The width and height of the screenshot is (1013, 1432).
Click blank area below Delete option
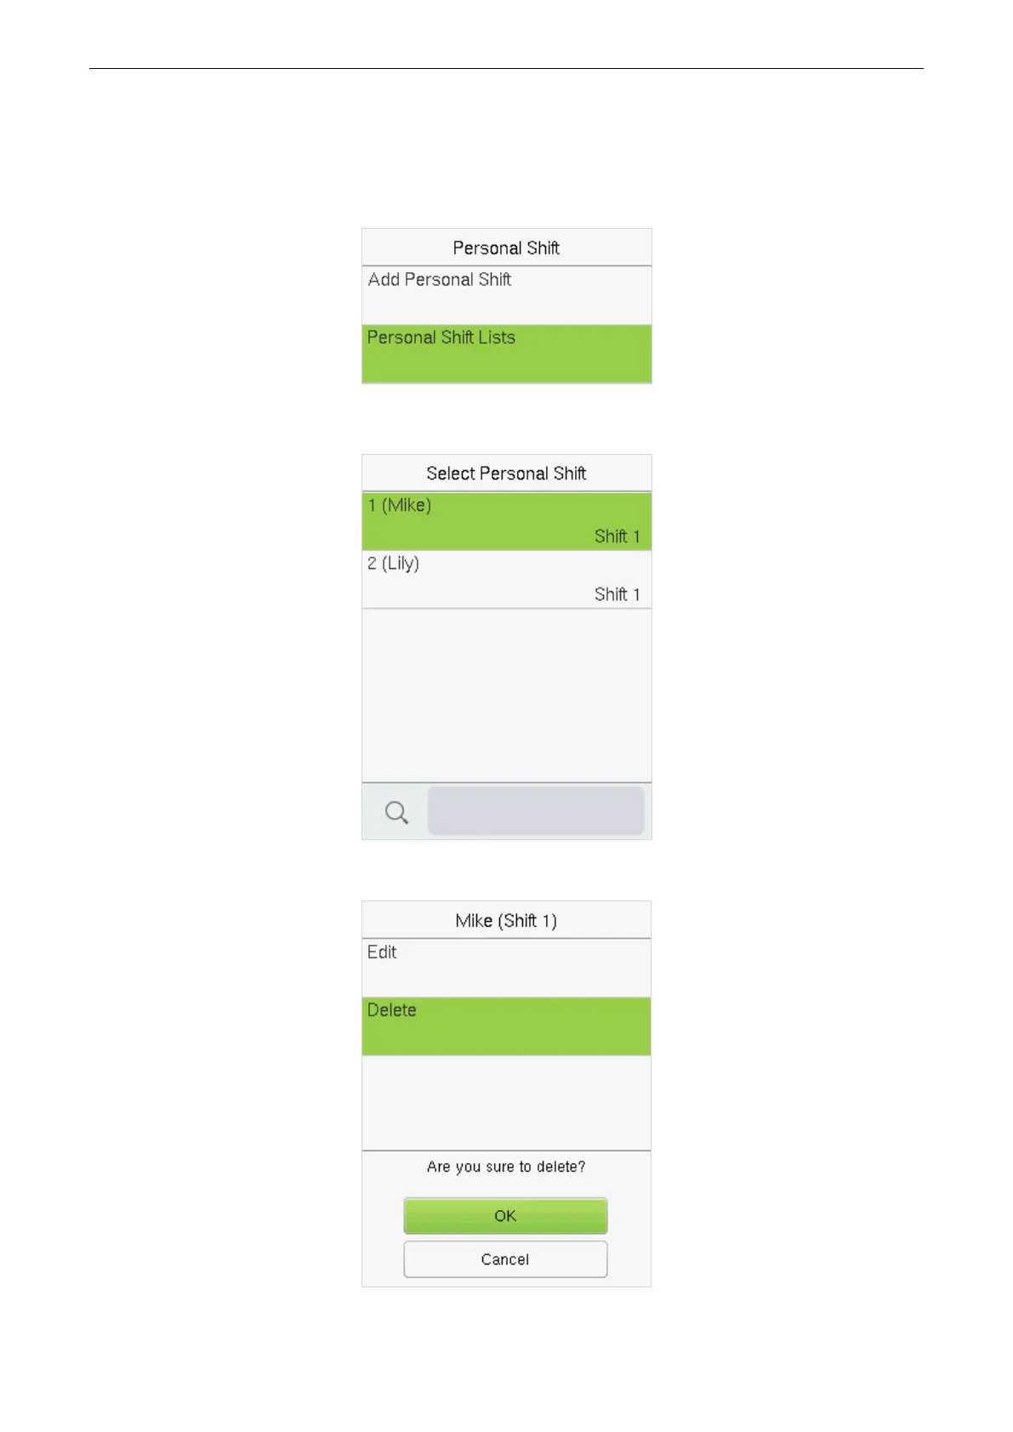pyautogui.click(x=506, y=1103)
